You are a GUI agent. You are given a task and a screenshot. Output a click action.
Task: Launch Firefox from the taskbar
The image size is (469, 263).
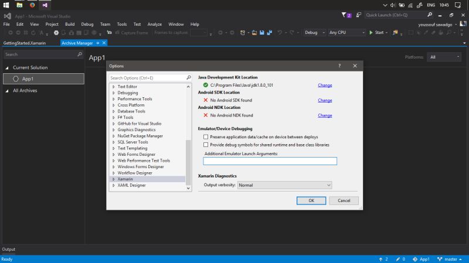coord(32,5)
